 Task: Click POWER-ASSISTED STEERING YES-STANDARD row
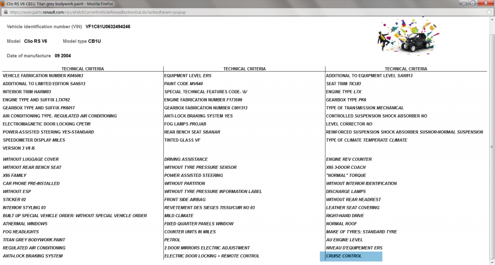point(48,132)
